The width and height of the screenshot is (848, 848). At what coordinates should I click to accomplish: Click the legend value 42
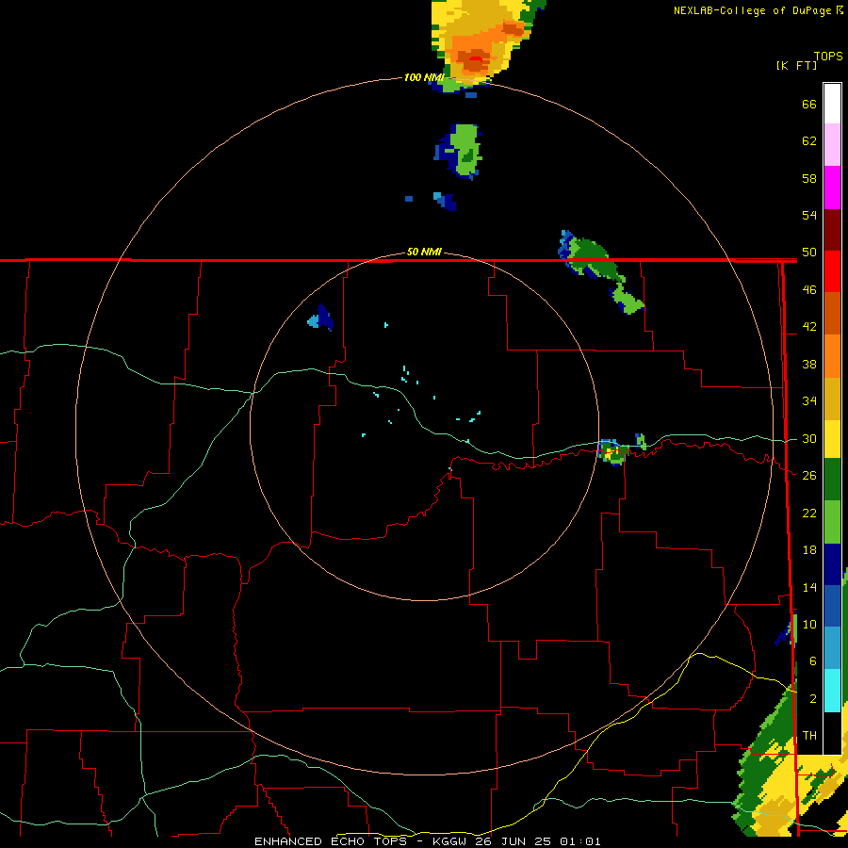(809, 327)
